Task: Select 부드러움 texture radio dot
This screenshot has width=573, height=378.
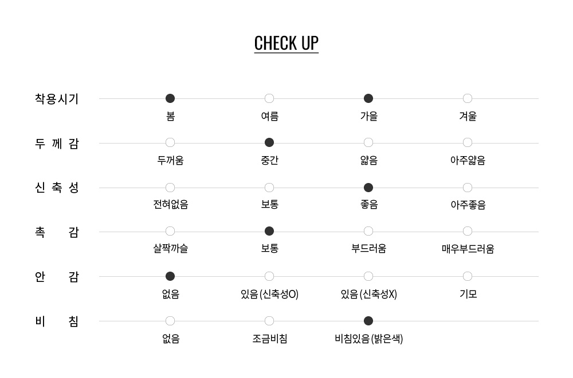Action: pos(368,231)
